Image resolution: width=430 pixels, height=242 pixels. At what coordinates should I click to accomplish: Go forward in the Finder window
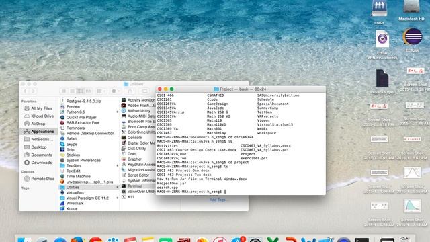[33, 91]
